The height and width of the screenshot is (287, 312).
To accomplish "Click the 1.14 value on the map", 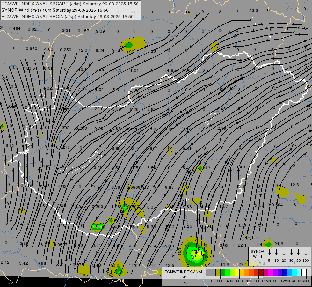I will pos(186,12).
